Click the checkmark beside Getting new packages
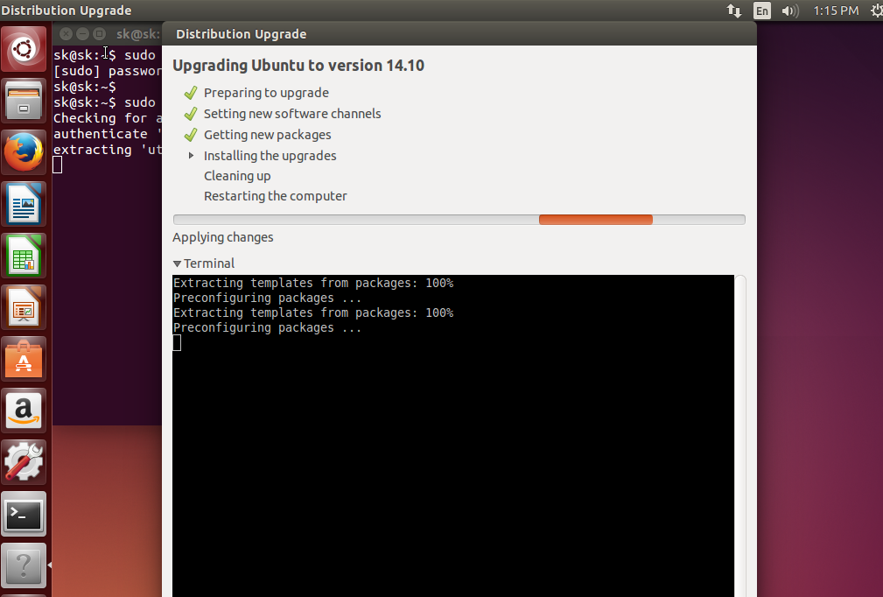 pos(191,135)
